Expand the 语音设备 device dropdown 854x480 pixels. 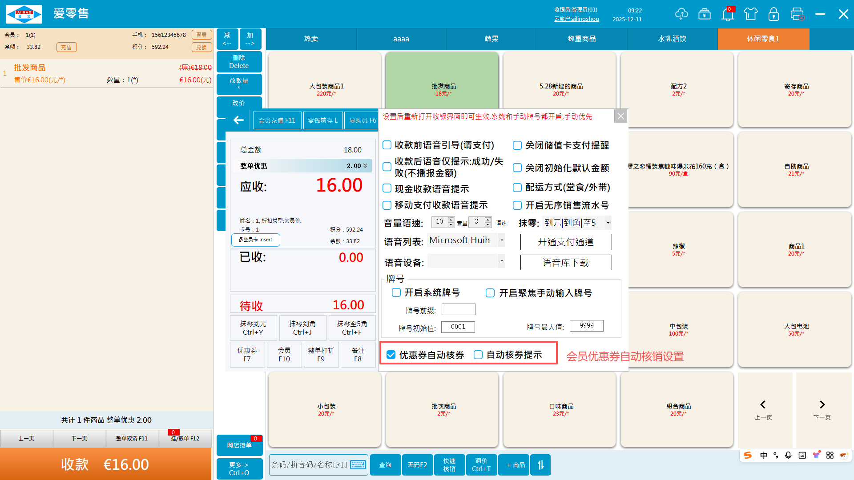coord(502,261)
